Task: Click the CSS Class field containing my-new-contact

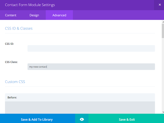Action: (91, 67)
